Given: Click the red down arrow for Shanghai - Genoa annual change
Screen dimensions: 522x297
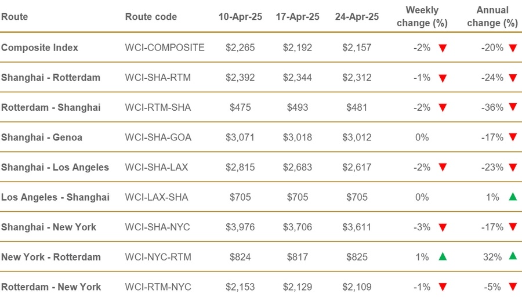Looking at the screenshot, I should coord(512,137).
